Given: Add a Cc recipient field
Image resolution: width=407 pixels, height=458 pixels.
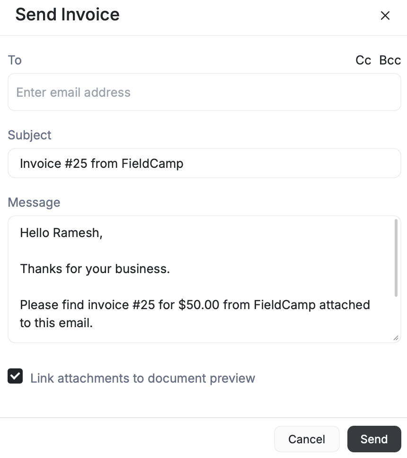Looking at the screenshot, I should coord(363,60).
